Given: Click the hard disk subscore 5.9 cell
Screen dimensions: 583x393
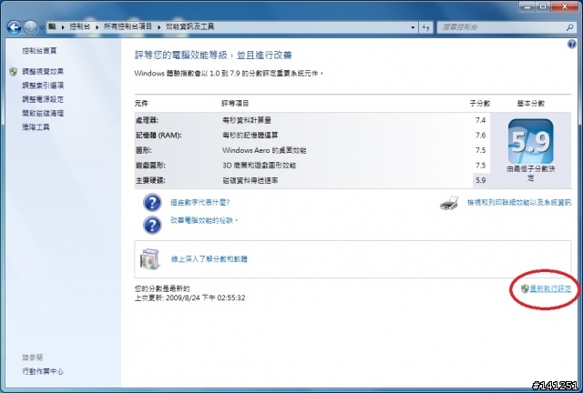Looking at the screenshot, I should click(481, 180).
